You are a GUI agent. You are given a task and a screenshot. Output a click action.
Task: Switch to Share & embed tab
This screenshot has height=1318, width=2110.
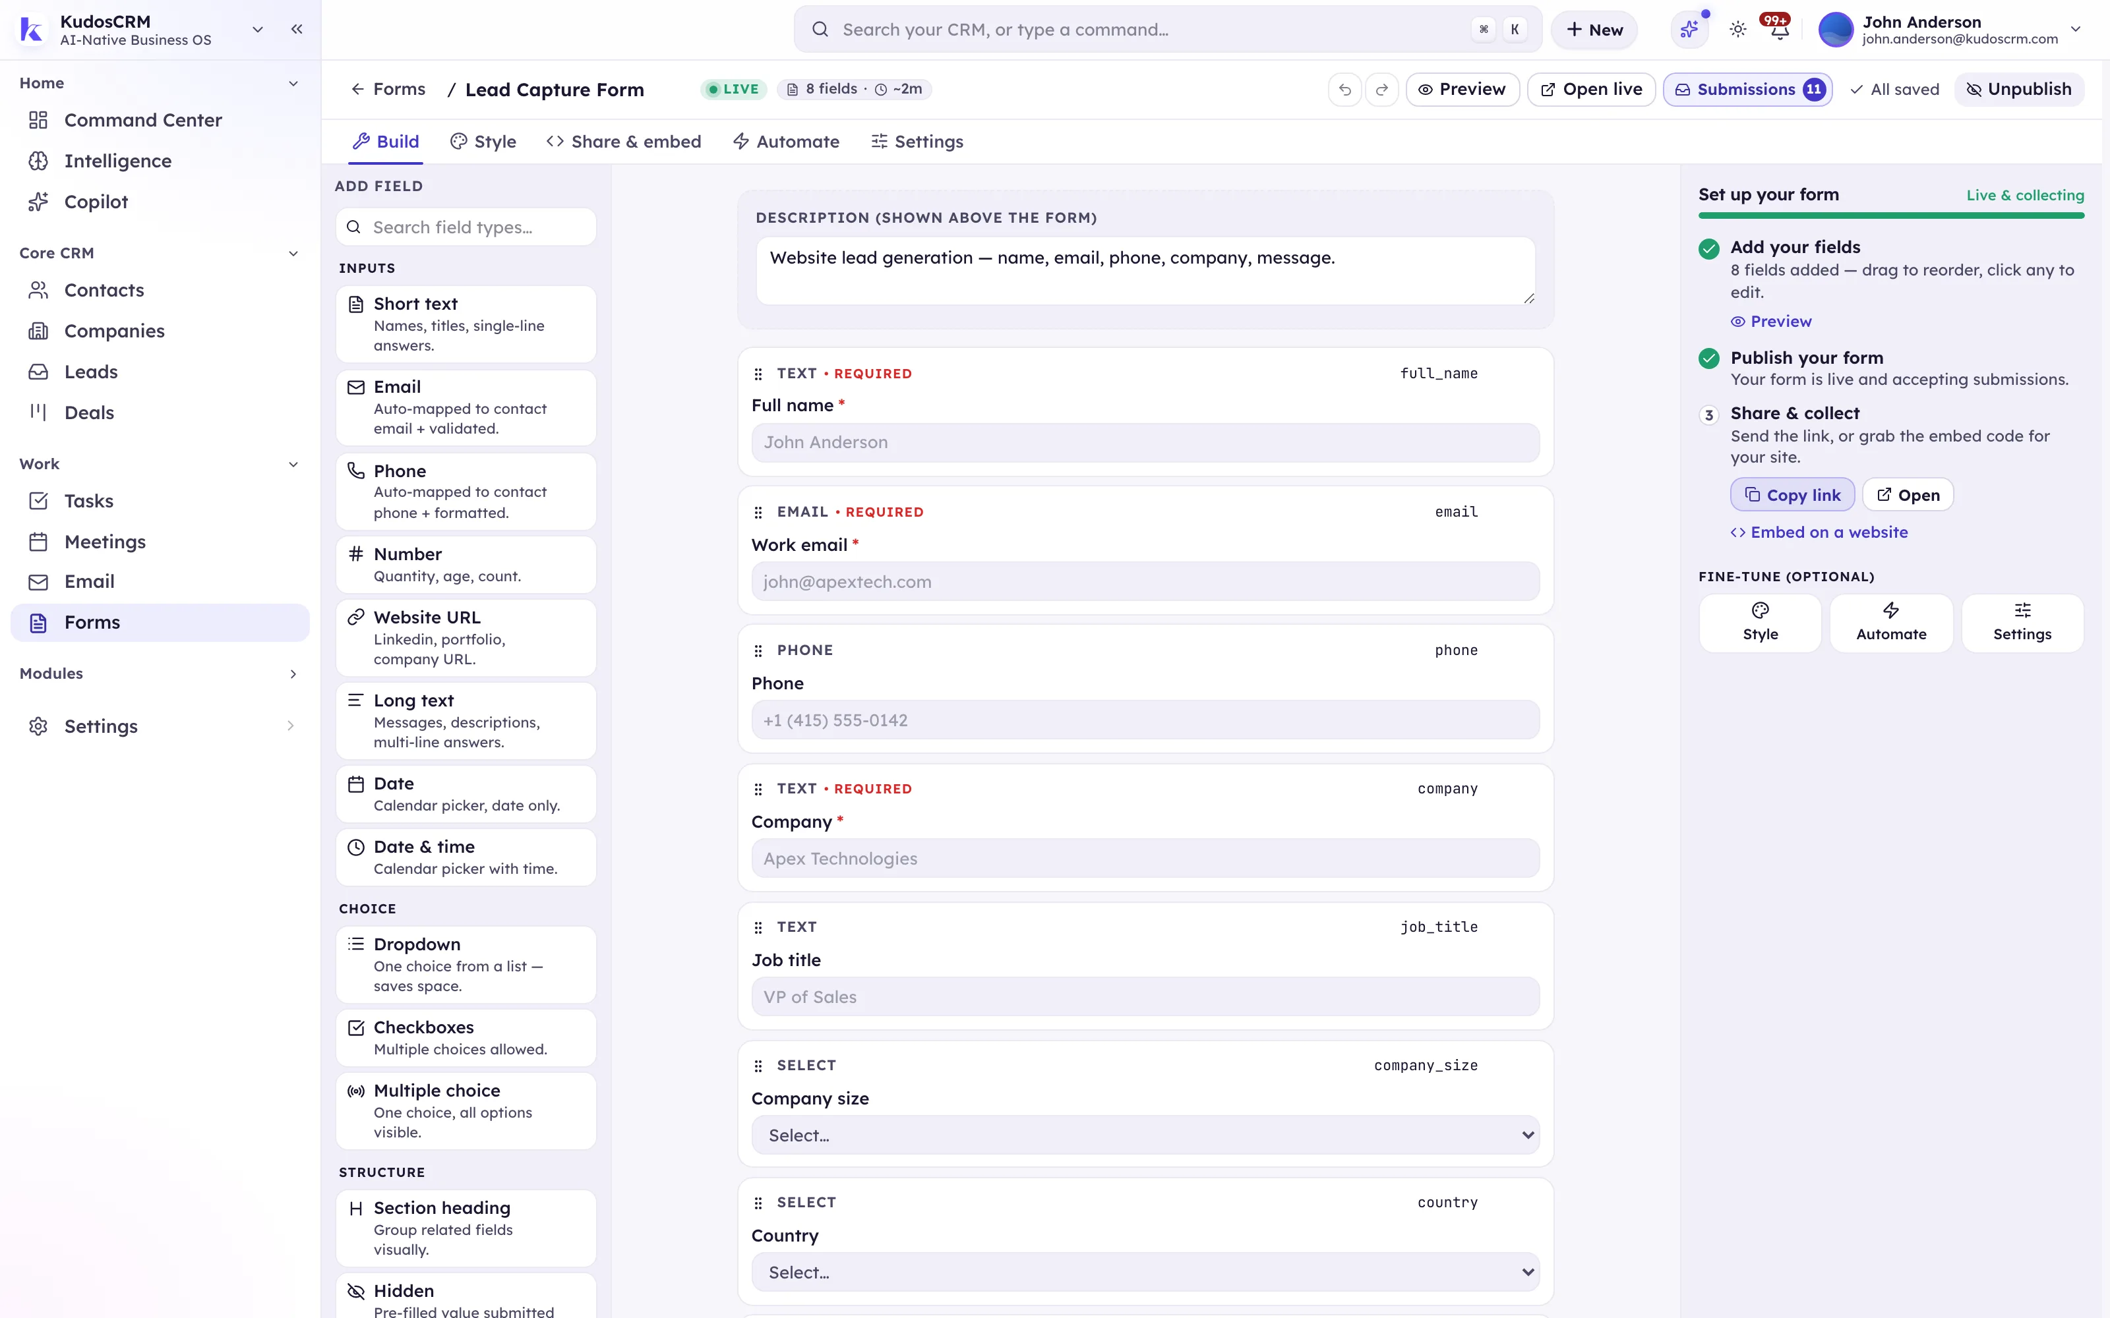[623, 141]
